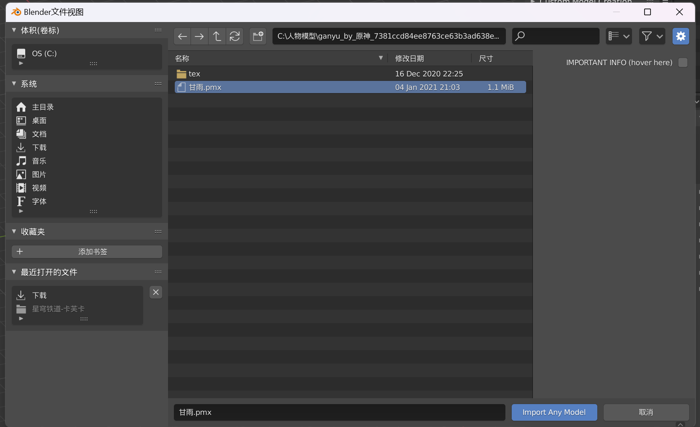The height and width of the screenshot is (427, 700).
Task: Clear the recent files list
Action: tap(156, 292)
